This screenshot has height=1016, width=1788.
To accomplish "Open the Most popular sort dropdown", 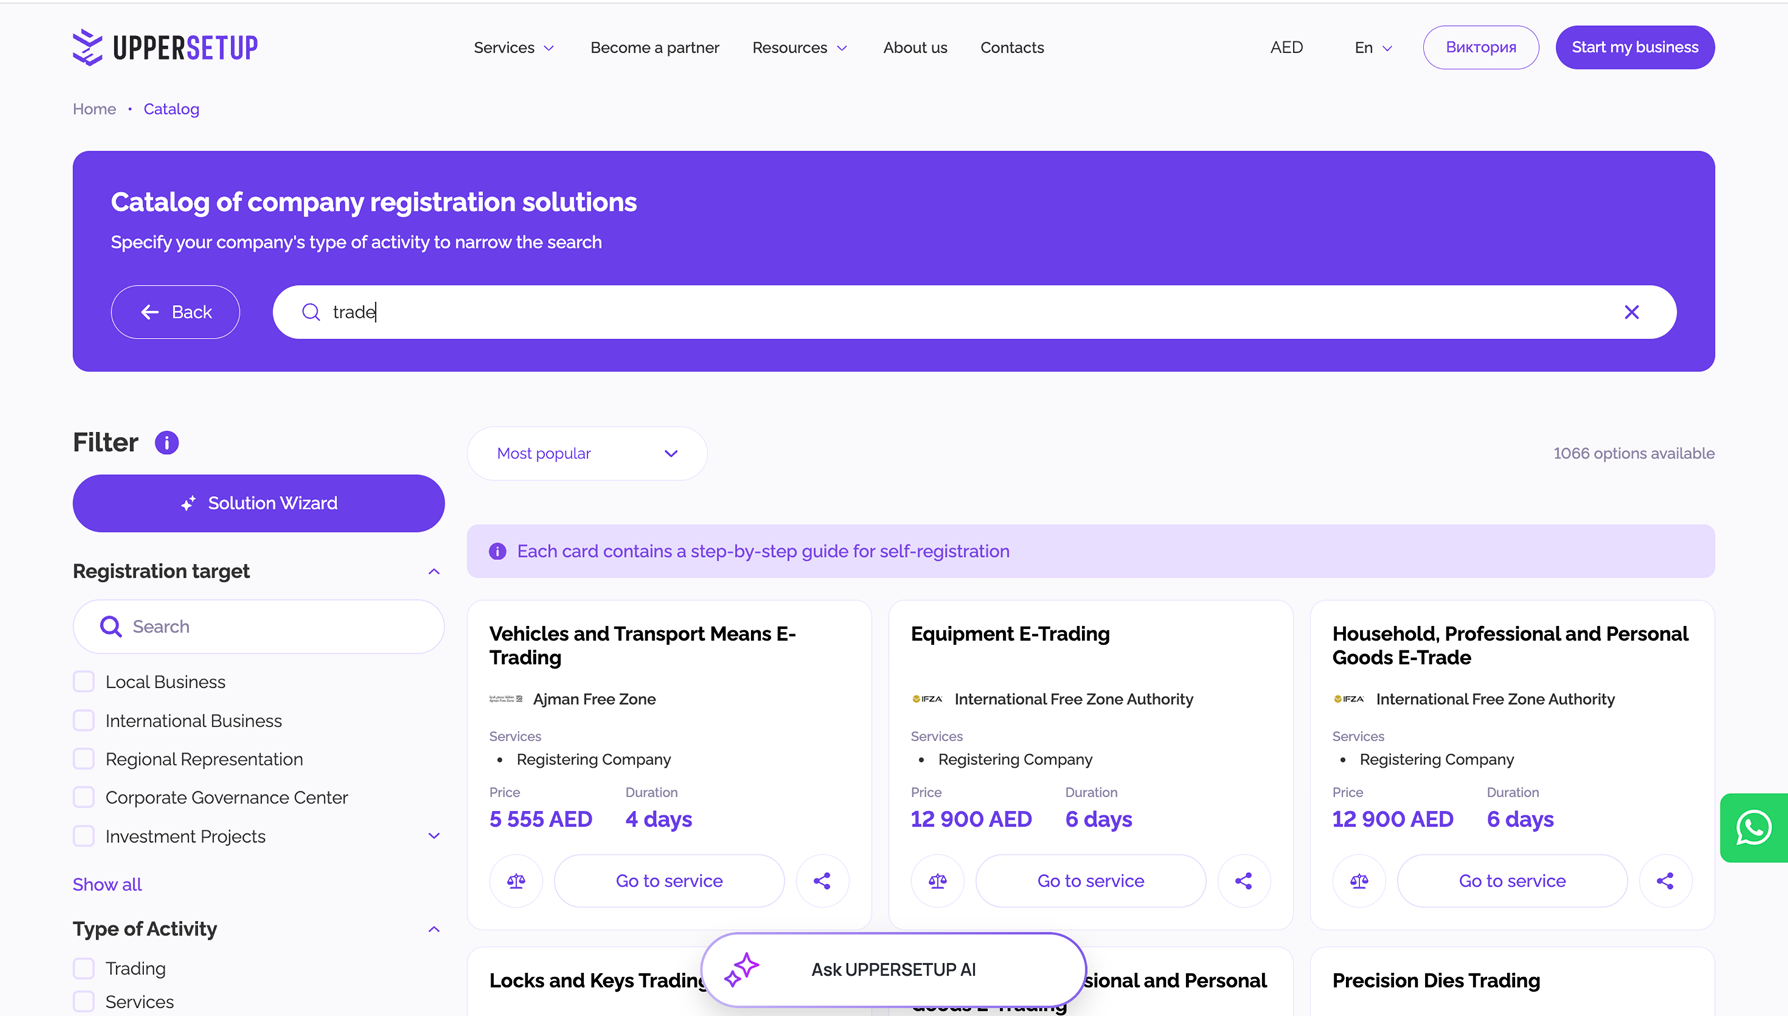I will 587,453.
